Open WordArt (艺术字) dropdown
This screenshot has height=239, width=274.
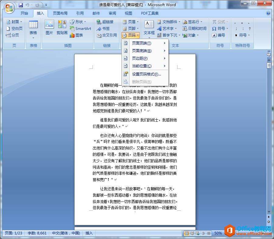coord(167,29)
